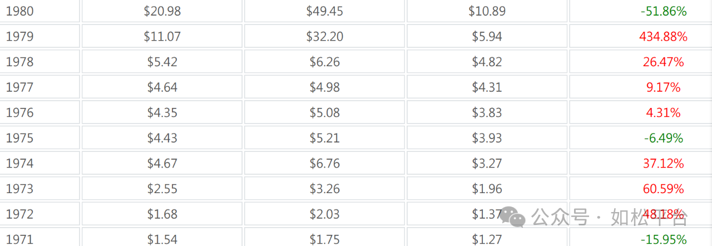Click the $6.76 high price in 1974
The width and height of the screenshot is (712, 246).
[325, 164]
